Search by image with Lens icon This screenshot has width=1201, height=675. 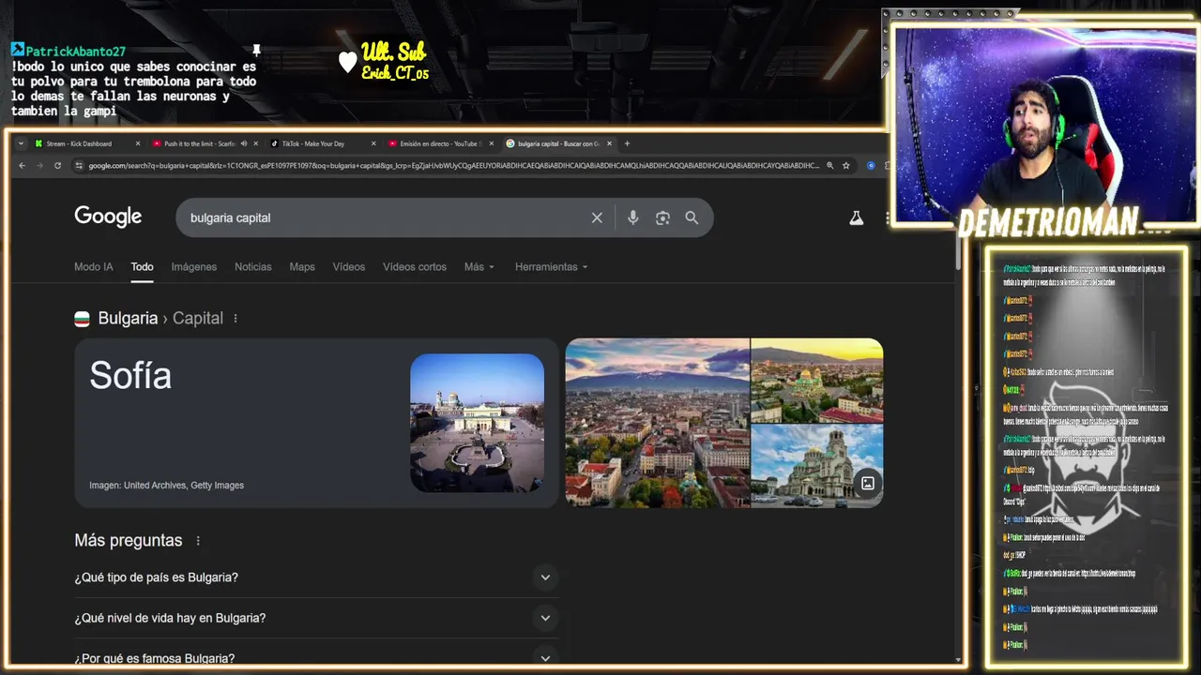[662, 217]
